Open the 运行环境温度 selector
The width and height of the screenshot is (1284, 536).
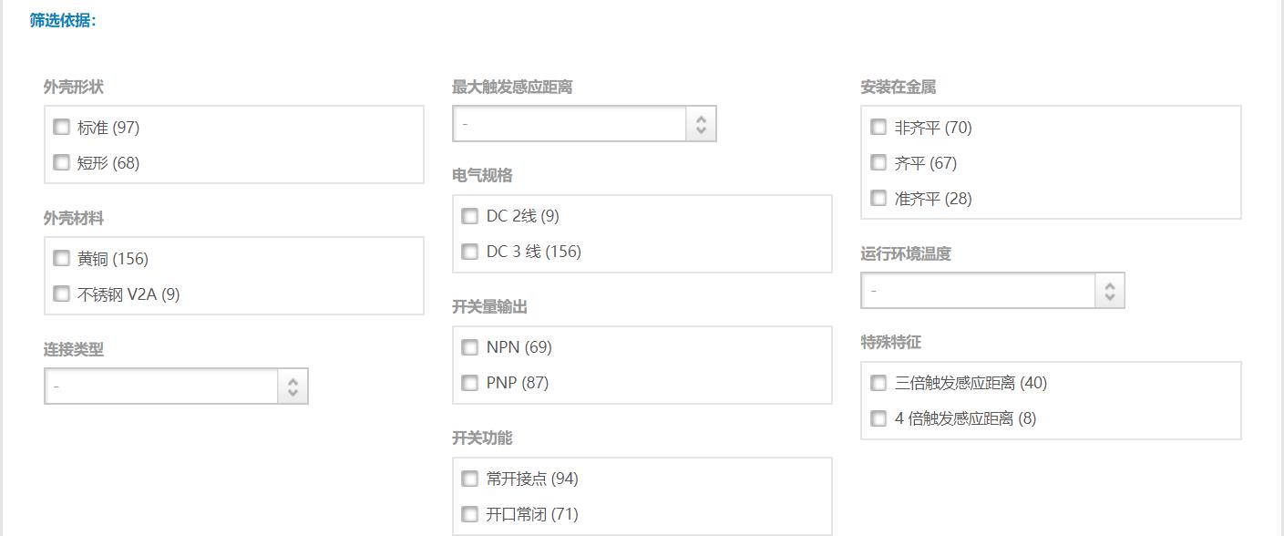[x=992, y=290]
